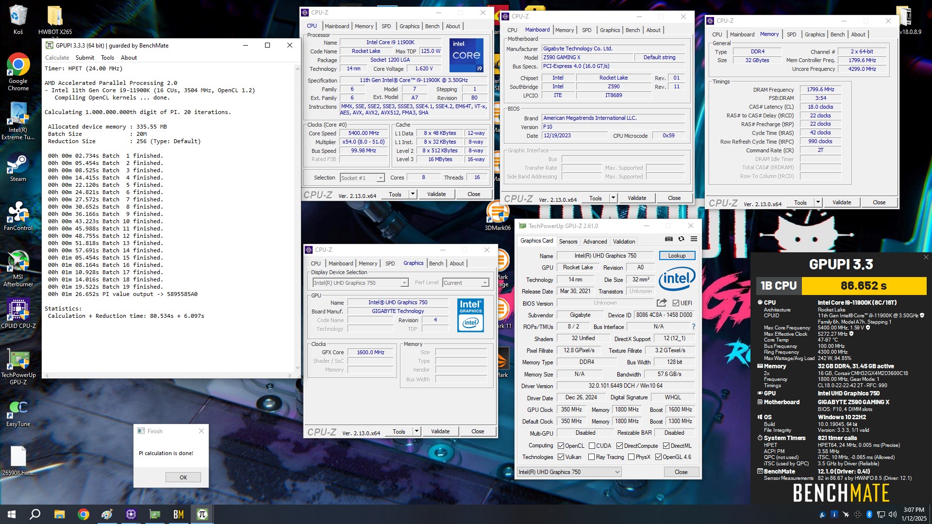Open the Perf Level Current dropdown

(466, 283)
